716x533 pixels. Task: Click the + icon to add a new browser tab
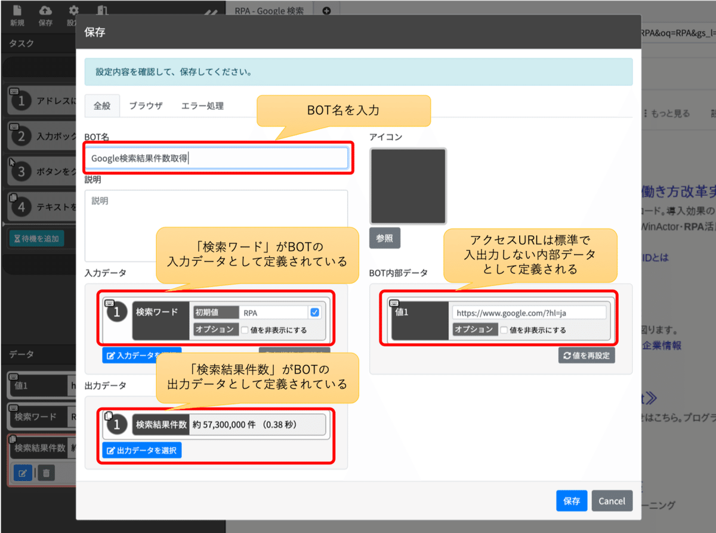[x=327, y=10]
